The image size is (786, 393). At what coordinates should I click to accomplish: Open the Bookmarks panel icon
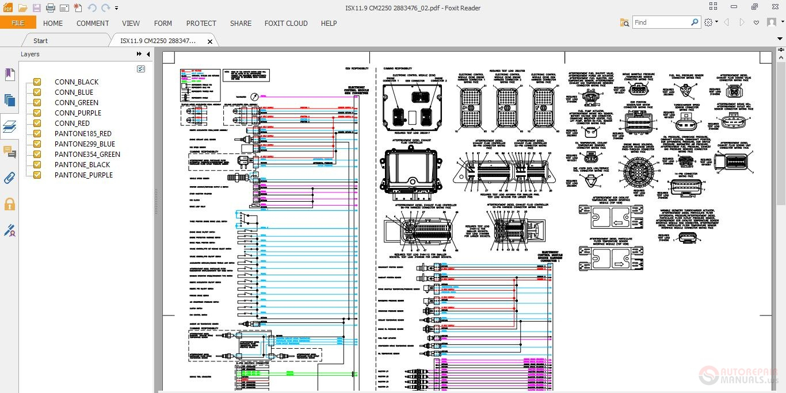tap(9, 74)
